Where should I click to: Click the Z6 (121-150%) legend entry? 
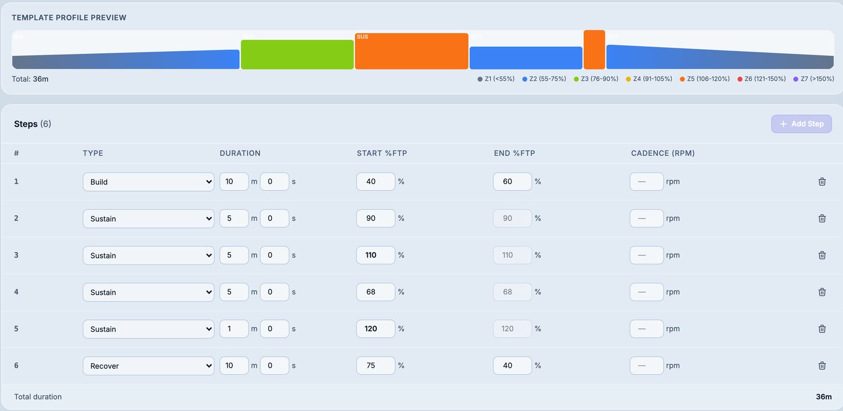761,79
